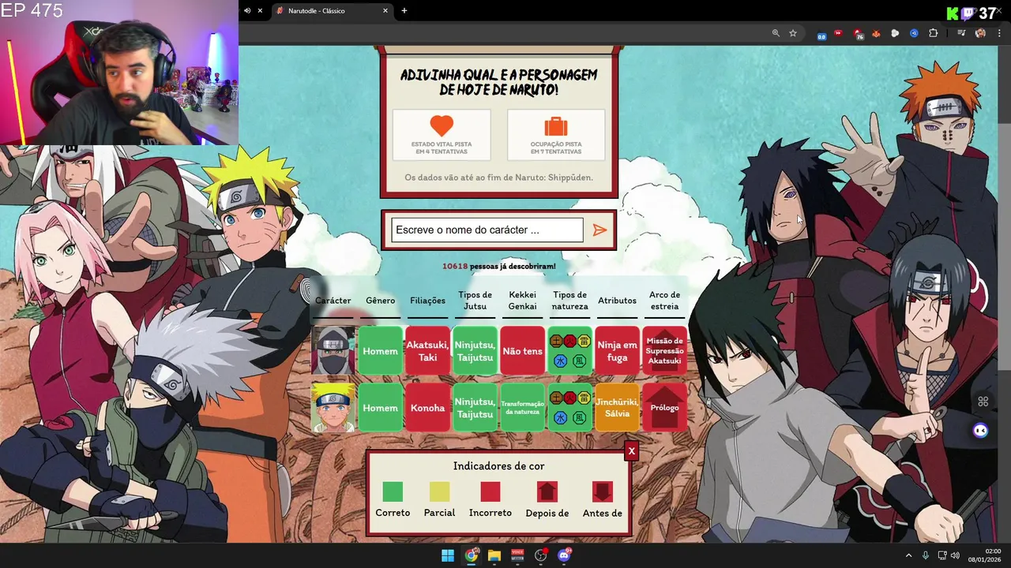Click the 'Prólogo' debut arc cell
Screen dimensions: 1011x568
pyautogui.click(x=664, y=408)
